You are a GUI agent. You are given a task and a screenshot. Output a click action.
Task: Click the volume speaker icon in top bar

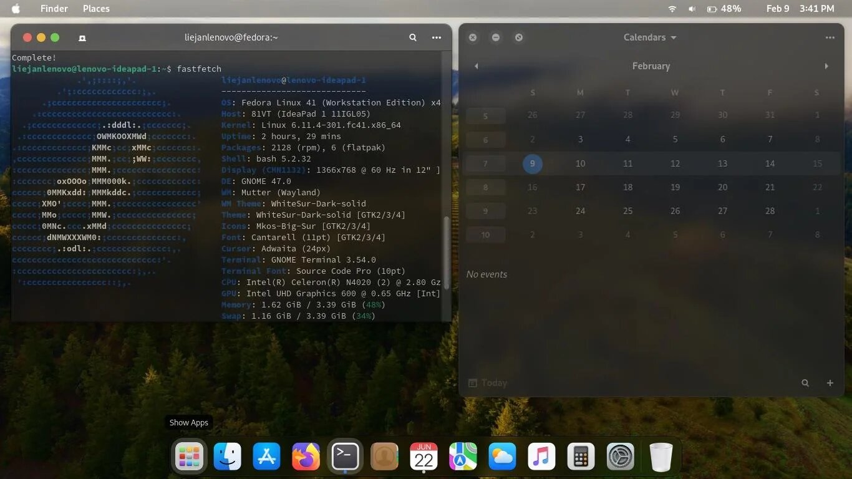click(692, 9)
